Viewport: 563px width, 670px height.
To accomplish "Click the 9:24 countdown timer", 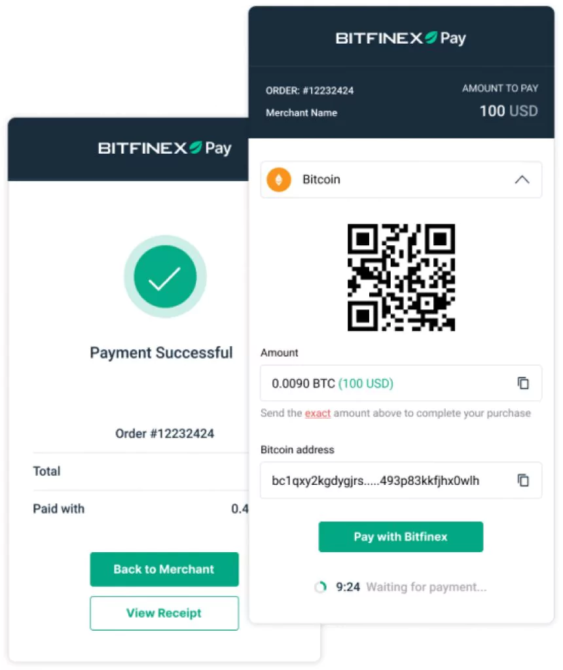I will click(348, 587).
